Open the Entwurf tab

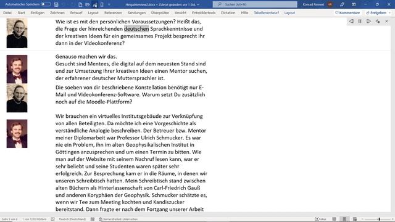(76, 12)
